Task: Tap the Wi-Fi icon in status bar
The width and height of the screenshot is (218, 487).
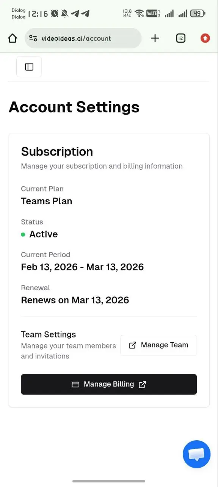Action: click(140, 14)
